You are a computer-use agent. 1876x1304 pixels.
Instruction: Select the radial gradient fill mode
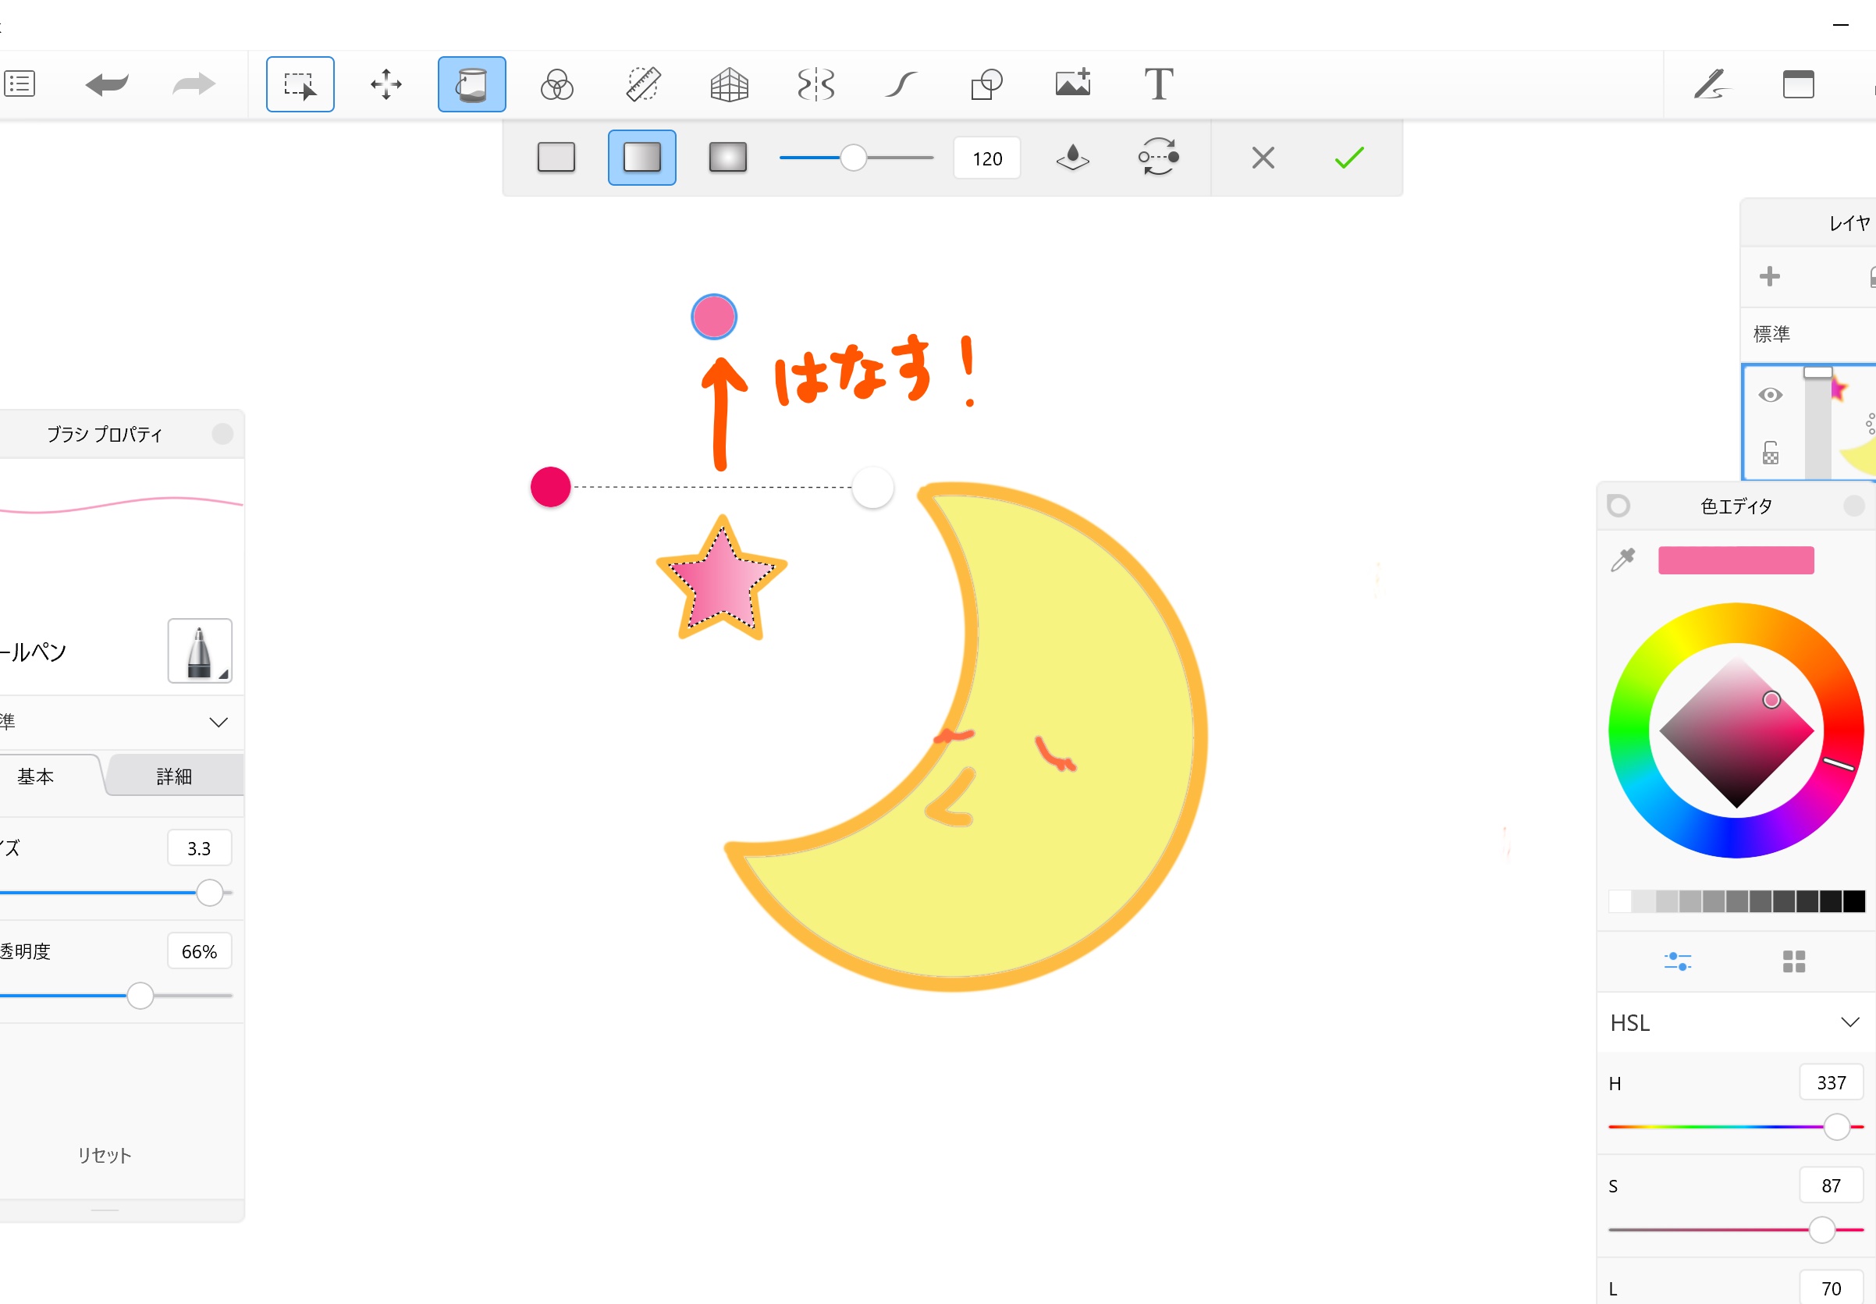point(727,157)
